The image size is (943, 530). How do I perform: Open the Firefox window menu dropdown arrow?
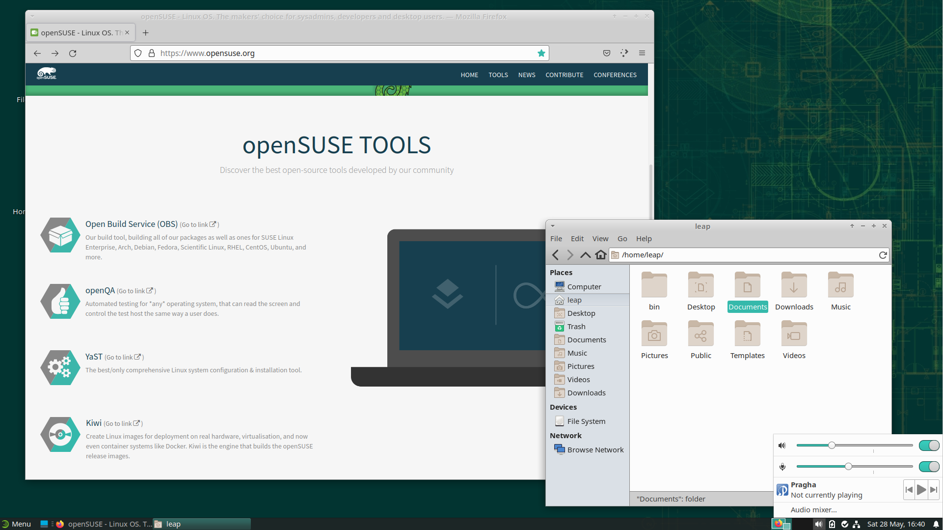pyautogui.click(x=32, y=16)
